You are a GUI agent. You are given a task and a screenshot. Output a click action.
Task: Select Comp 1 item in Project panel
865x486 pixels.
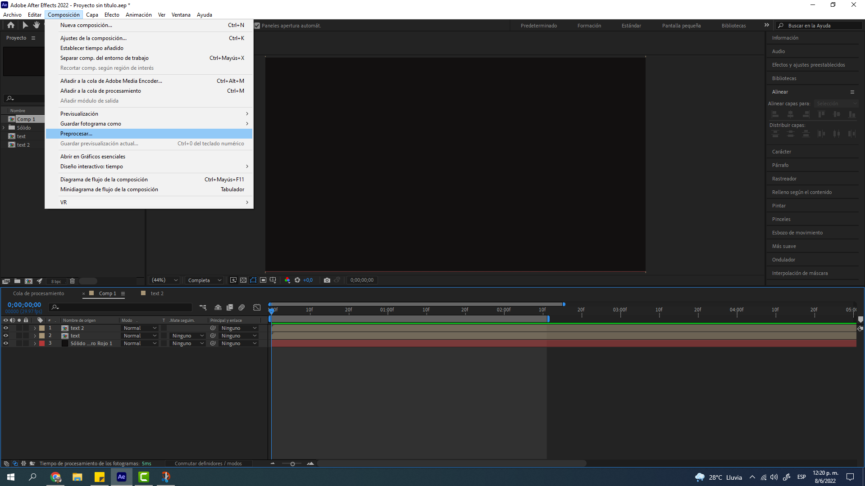tap(26, 119)
